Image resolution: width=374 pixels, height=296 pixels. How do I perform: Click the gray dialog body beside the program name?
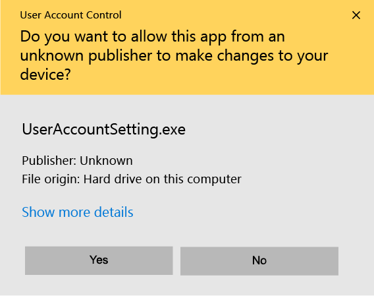tap(275, 131)
